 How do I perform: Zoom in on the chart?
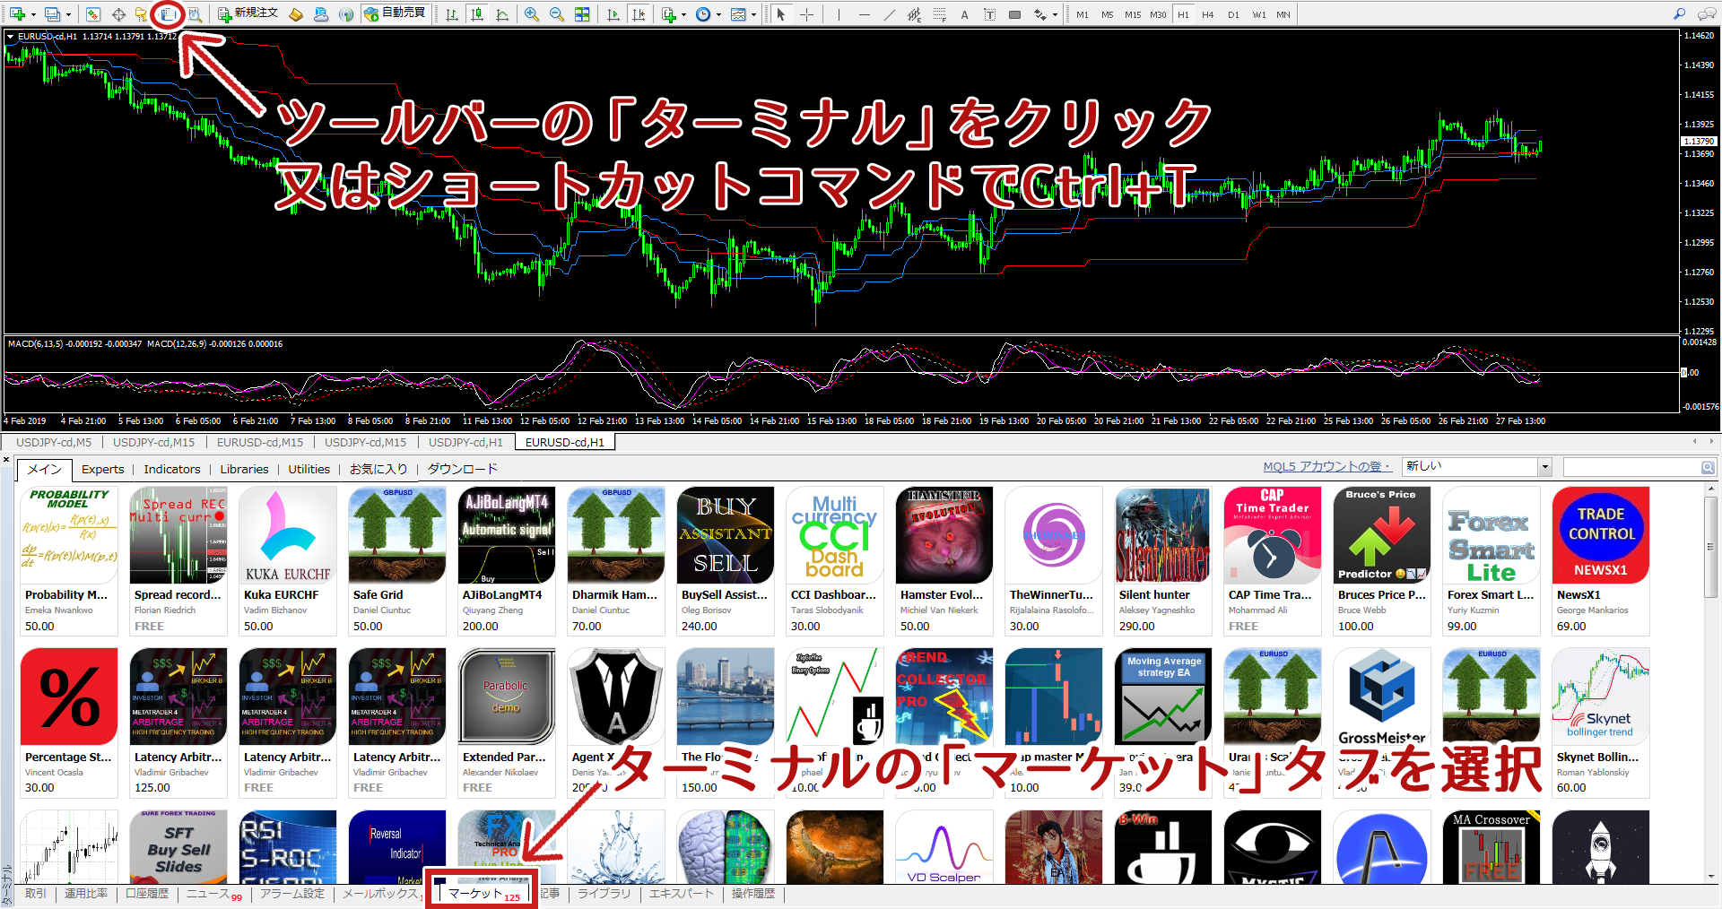point(532,14)
